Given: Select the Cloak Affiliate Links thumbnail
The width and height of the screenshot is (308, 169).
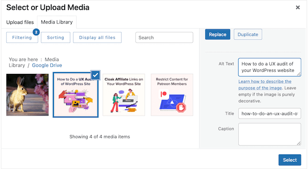Looking at the screenshot, I should [x=124, y=95].
